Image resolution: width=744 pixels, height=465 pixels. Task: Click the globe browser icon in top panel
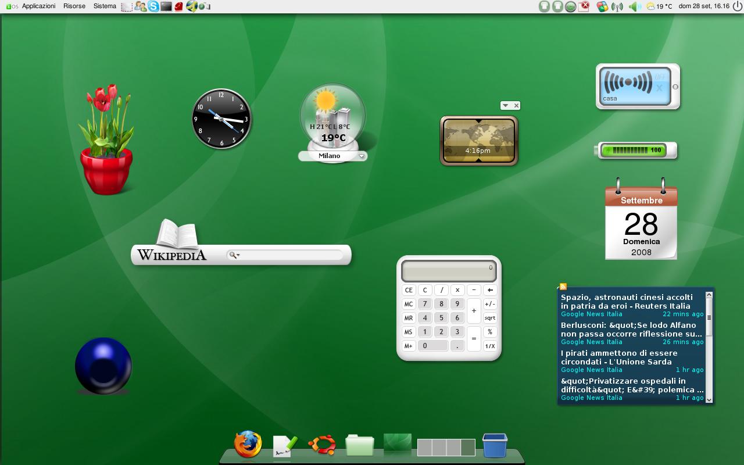tap(192, 6)
